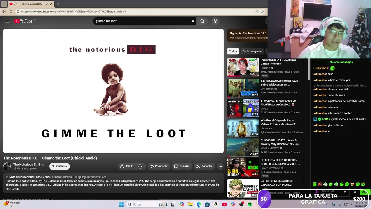Open options for SIN RECESO CORTOMETRAJE video
This screenshot has height=209, width=371.
(303, 81)
